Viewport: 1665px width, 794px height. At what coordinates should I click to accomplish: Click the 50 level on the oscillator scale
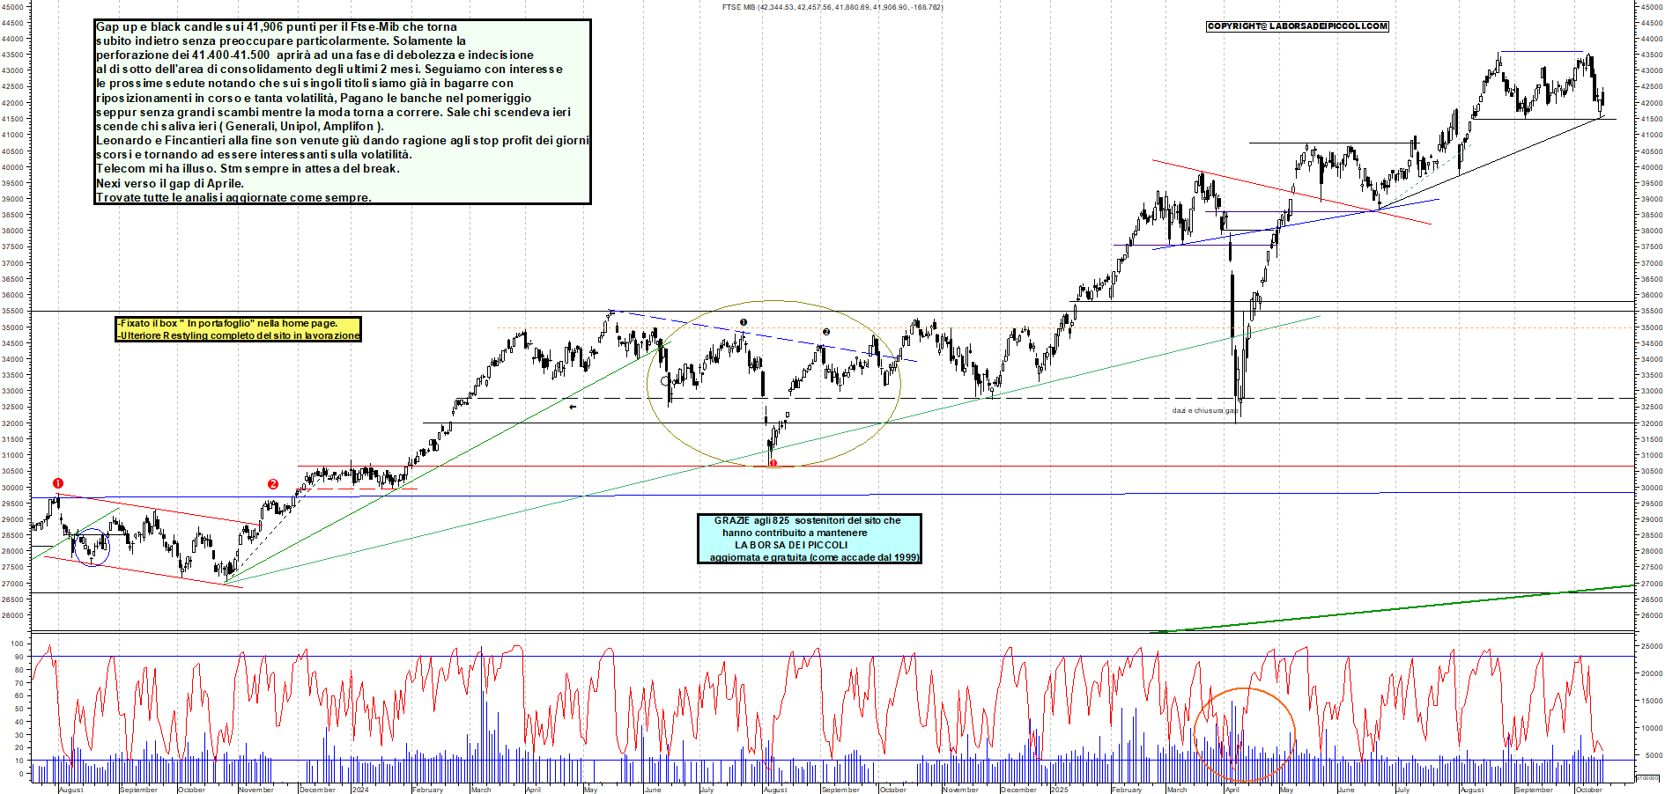point(18,709)
